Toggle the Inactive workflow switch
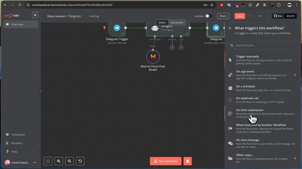The height and width of the screenshot is (169, 302). 209,16
